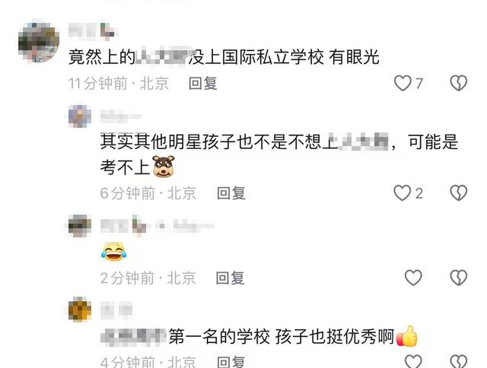This screenshot has width=487, height=368.
Task: Dislike the reply posted 2分钟前
Action: coord(459,278)
